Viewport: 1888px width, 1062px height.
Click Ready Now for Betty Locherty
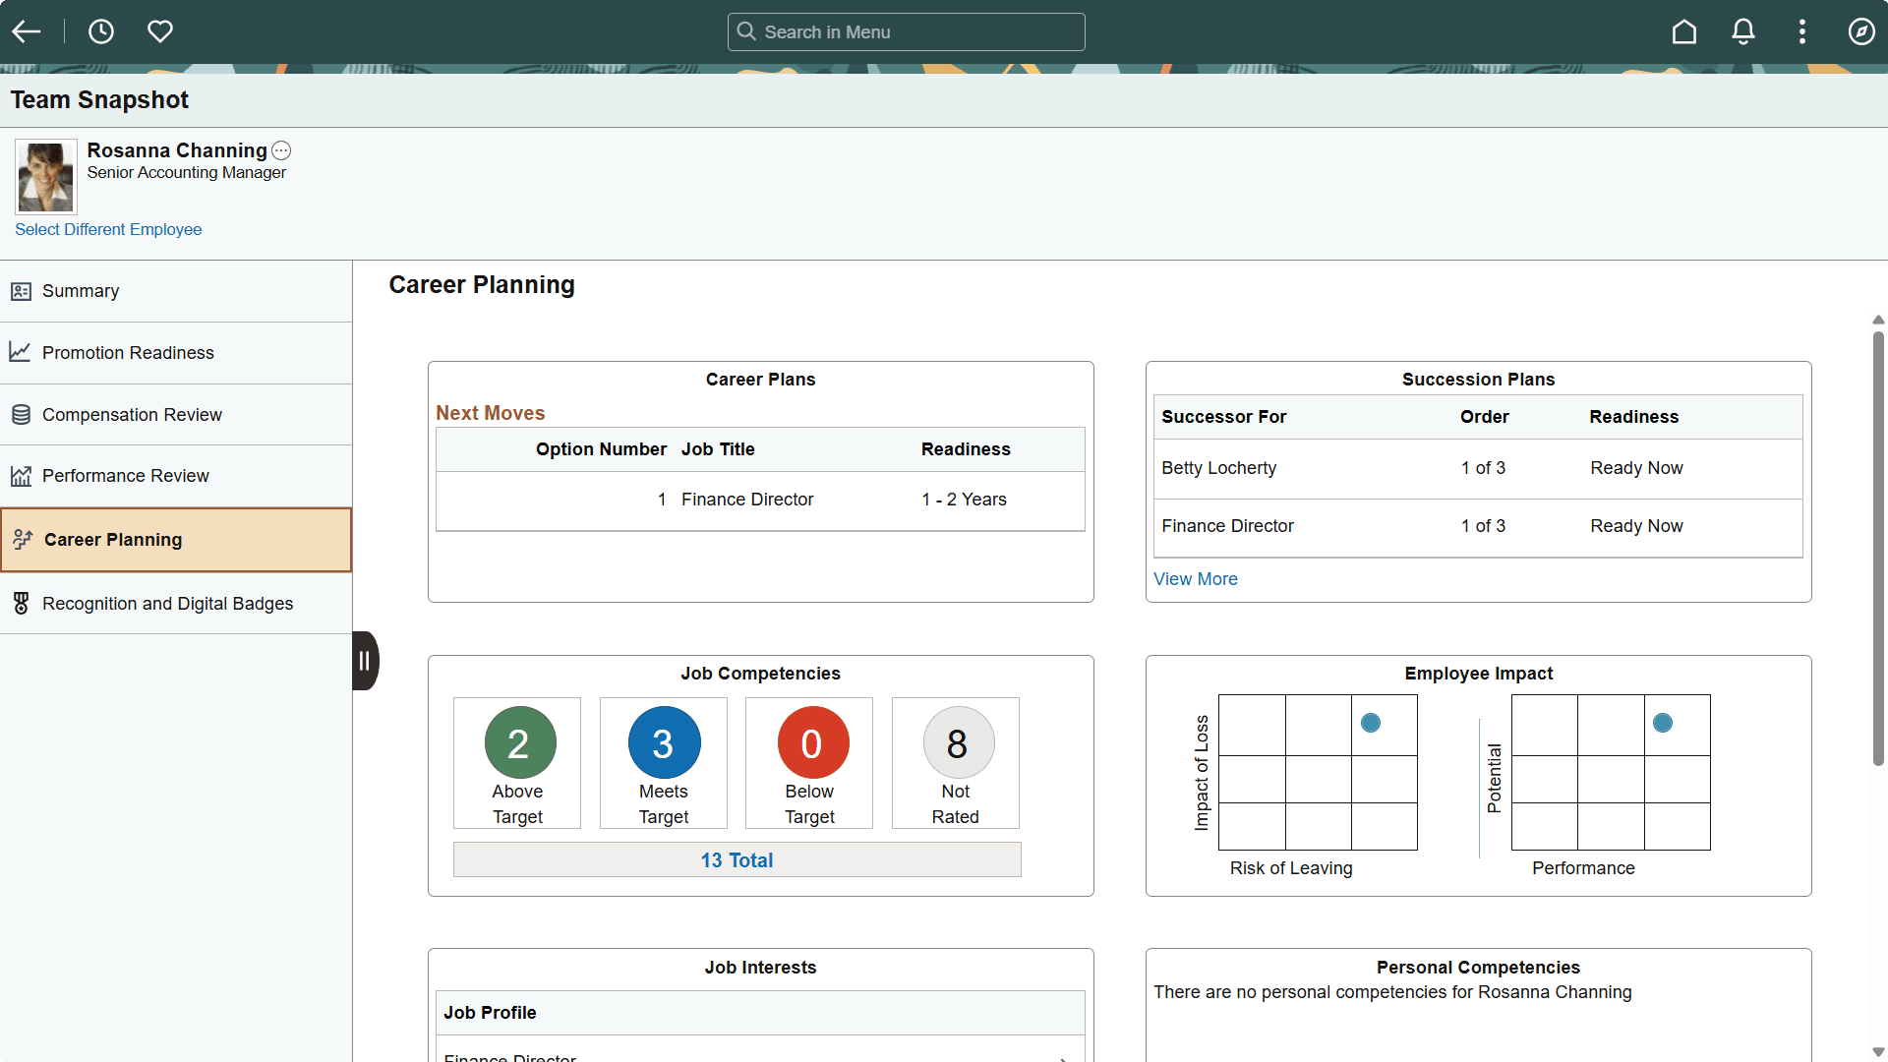pyautogui.click(x=1636, y=468)
